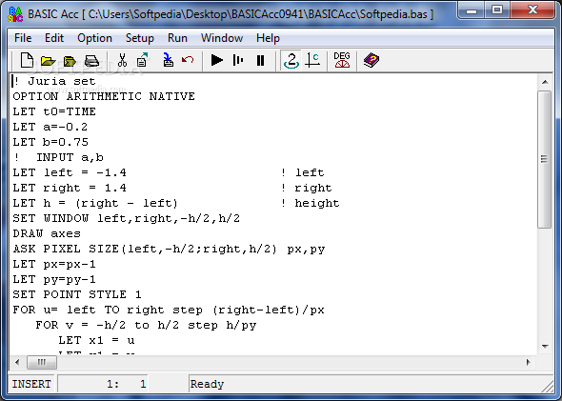Click the 'FOR v = -h/2 to h/2' line
The width and height of the screenshot is (562, 401).
[146, 326]
